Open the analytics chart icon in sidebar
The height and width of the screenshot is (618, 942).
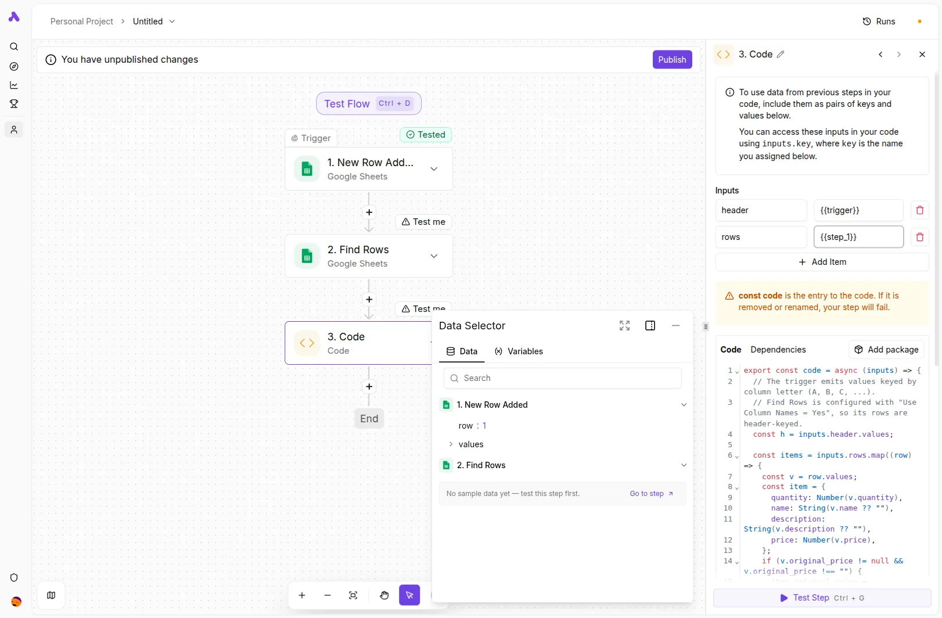[x=14, y=85]
